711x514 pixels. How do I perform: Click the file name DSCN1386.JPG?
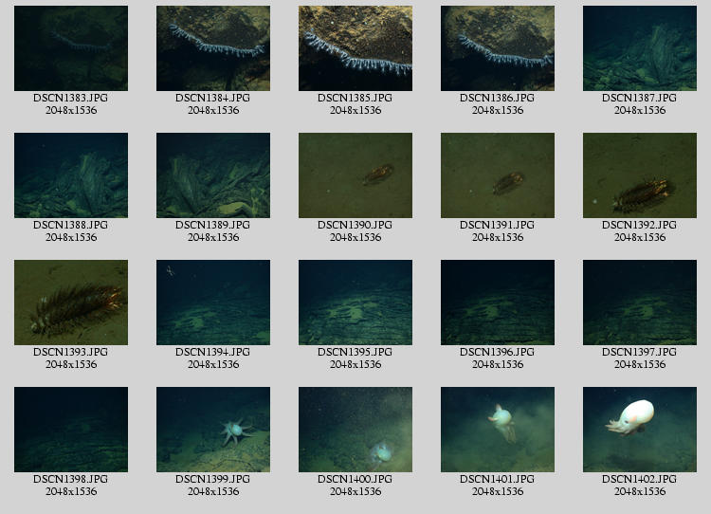click(498, 98)
